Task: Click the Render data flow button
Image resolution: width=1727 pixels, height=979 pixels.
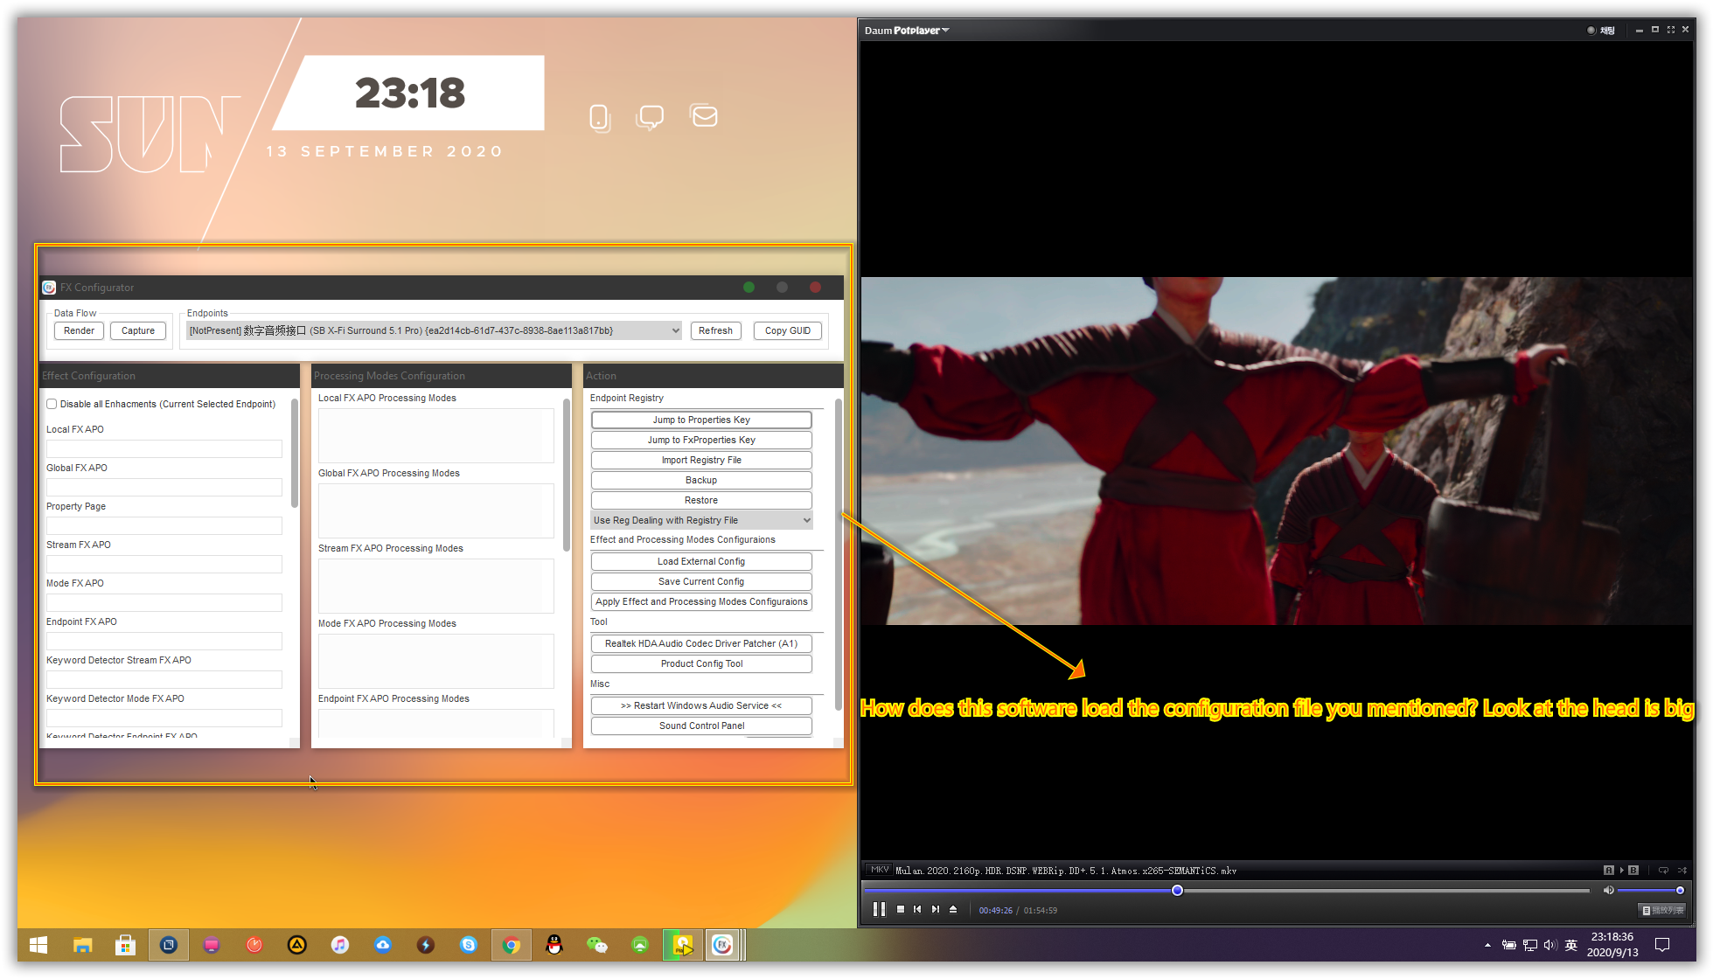Action: click(x=79, y=330)
